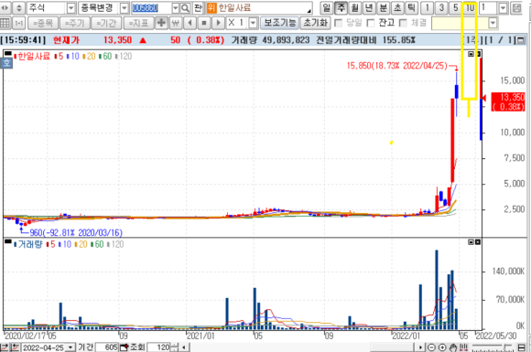The image size is (531, 352).
Task: Click the =주기 sync button
Action: [74, 23]
